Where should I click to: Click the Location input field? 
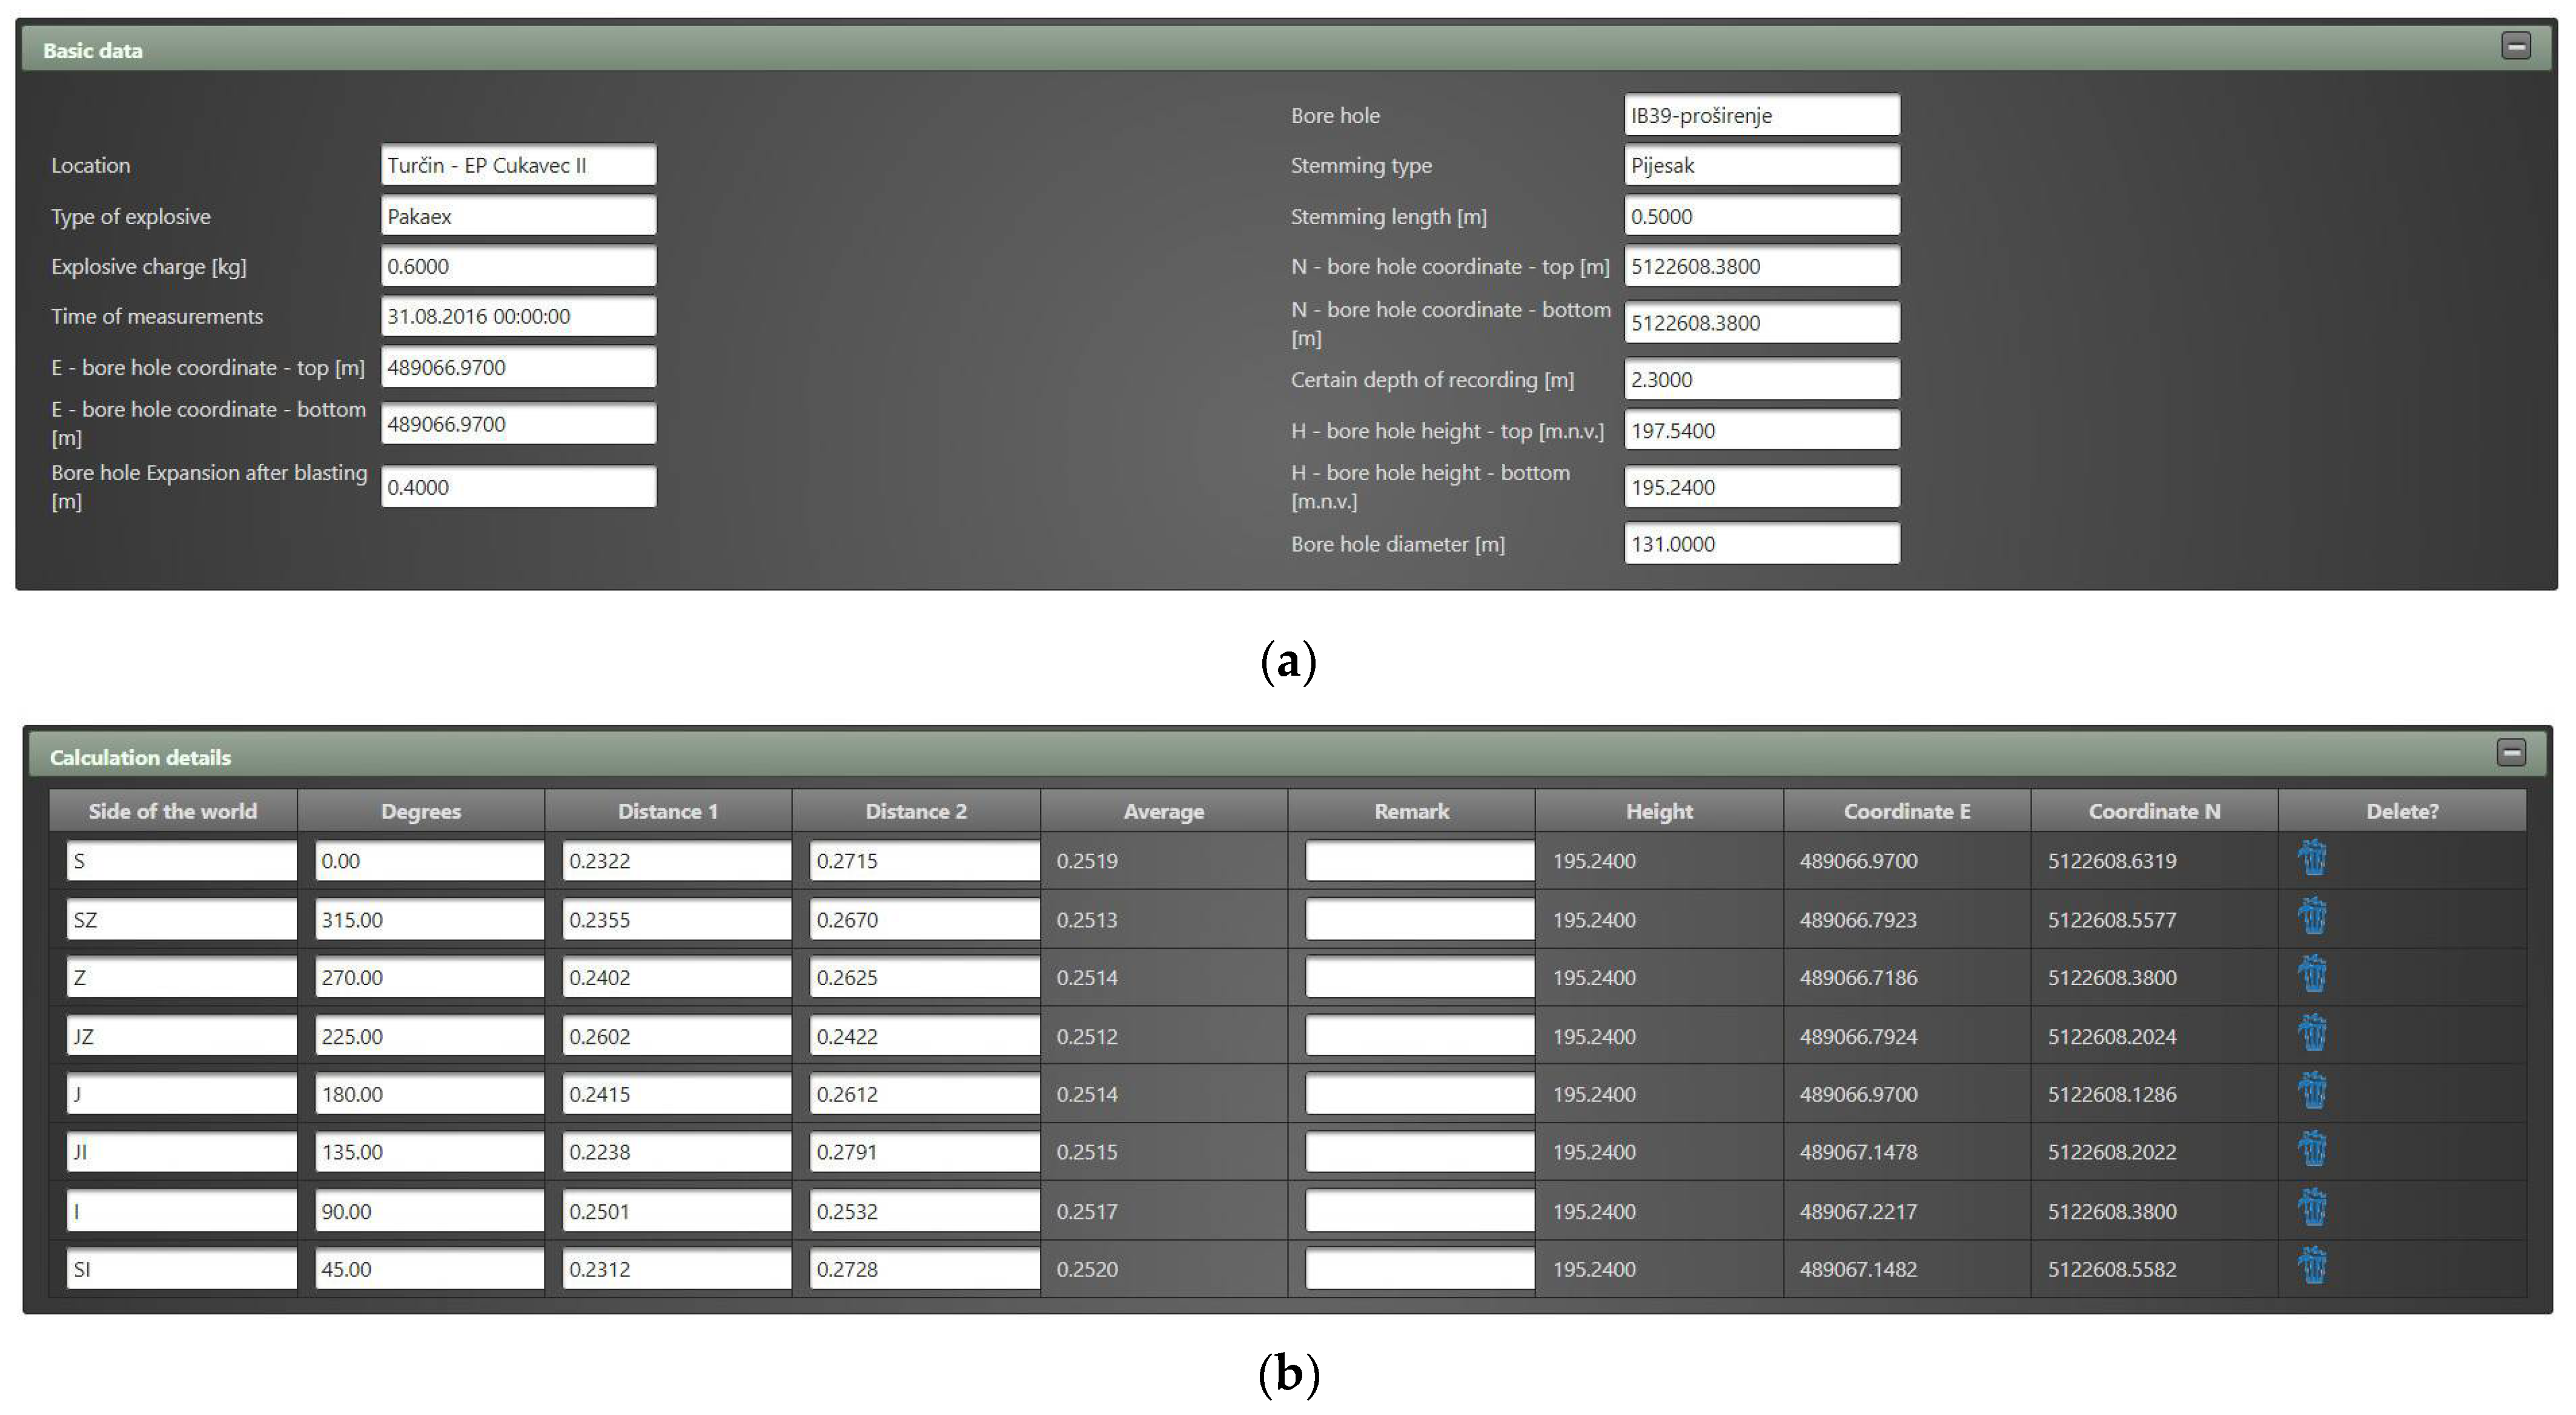coord(518,165)
